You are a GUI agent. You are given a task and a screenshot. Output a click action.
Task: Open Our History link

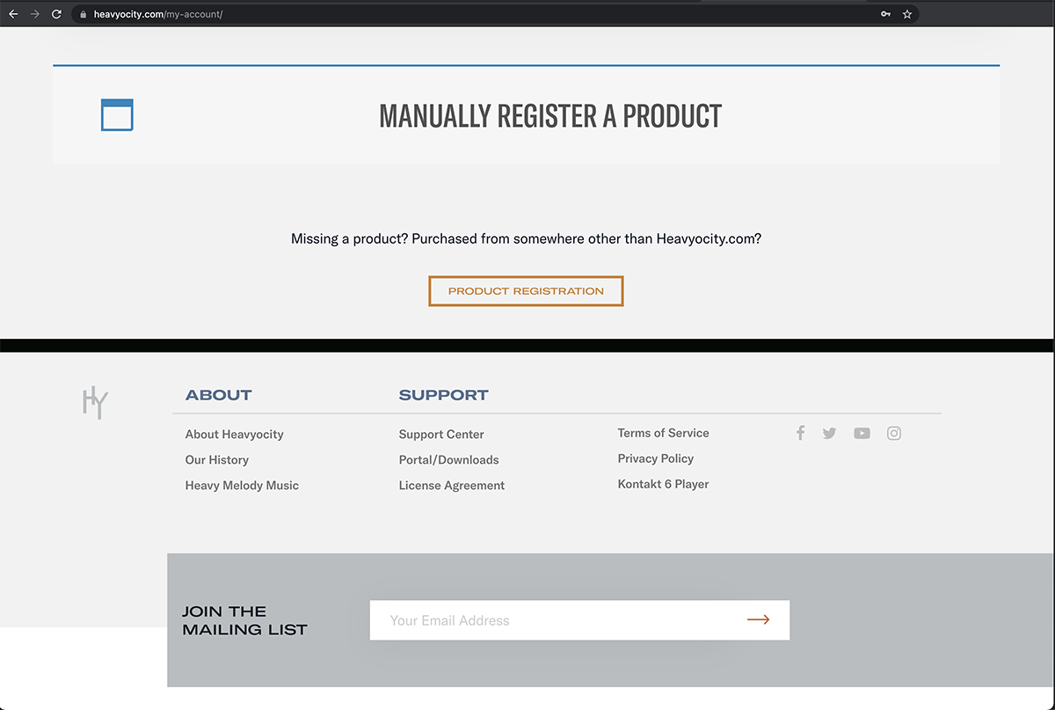(216, 460)
